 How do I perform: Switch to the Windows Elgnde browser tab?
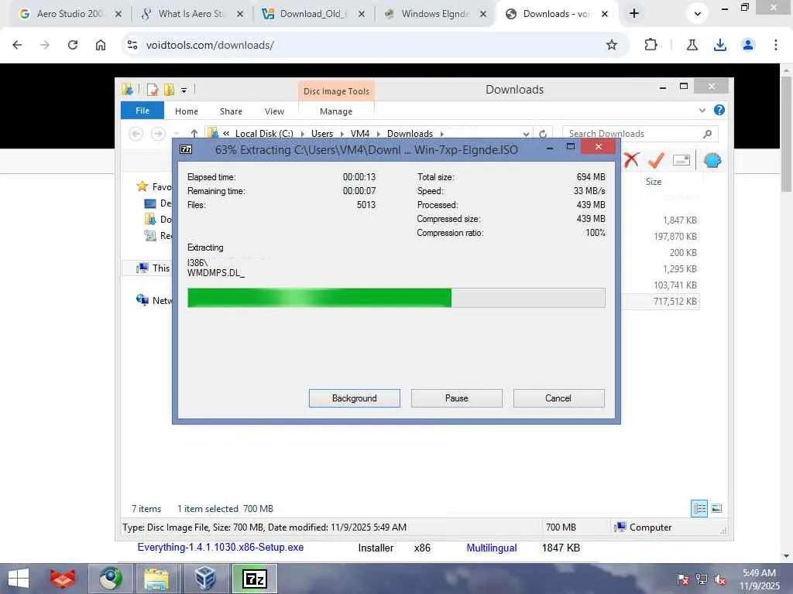pyautogui.click(x=435, y=14)
